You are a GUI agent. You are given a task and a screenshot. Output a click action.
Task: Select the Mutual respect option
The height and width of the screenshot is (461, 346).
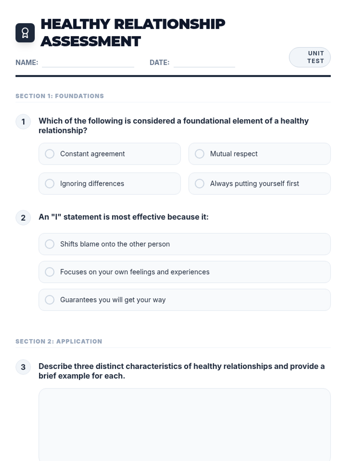(x=200, y=154)
